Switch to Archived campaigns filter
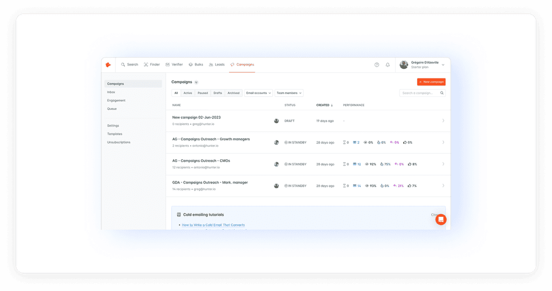The image size is (552, 291). point(233,93)
